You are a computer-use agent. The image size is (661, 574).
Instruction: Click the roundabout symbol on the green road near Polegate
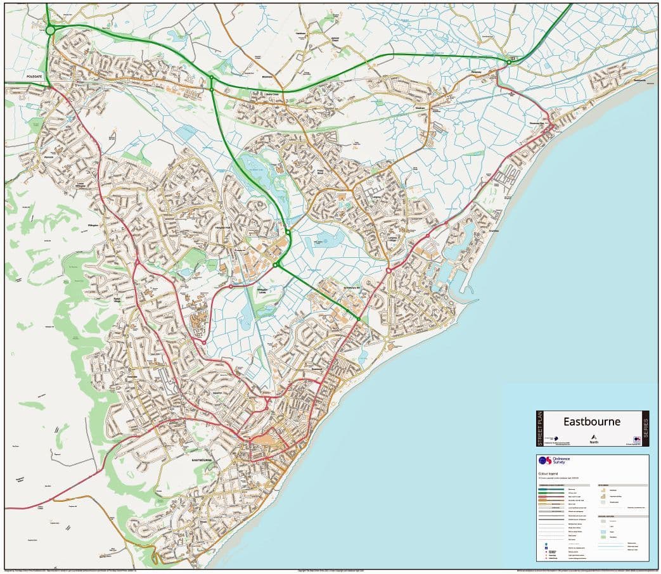coord(49,29)
